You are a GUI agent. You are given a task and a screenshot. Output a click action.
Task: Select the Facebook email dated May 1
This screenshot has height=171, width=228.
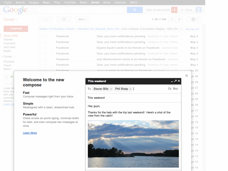click(x=40, y=65)
